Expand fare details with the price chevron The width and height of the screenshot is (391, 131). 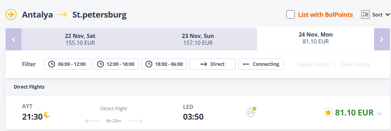[379, 114]
